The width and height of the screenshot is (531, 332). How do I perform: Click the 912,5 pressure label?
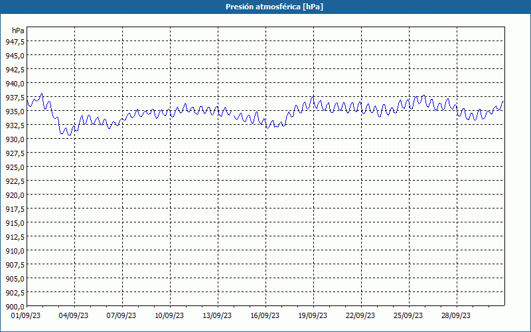(x=15, y=237)
